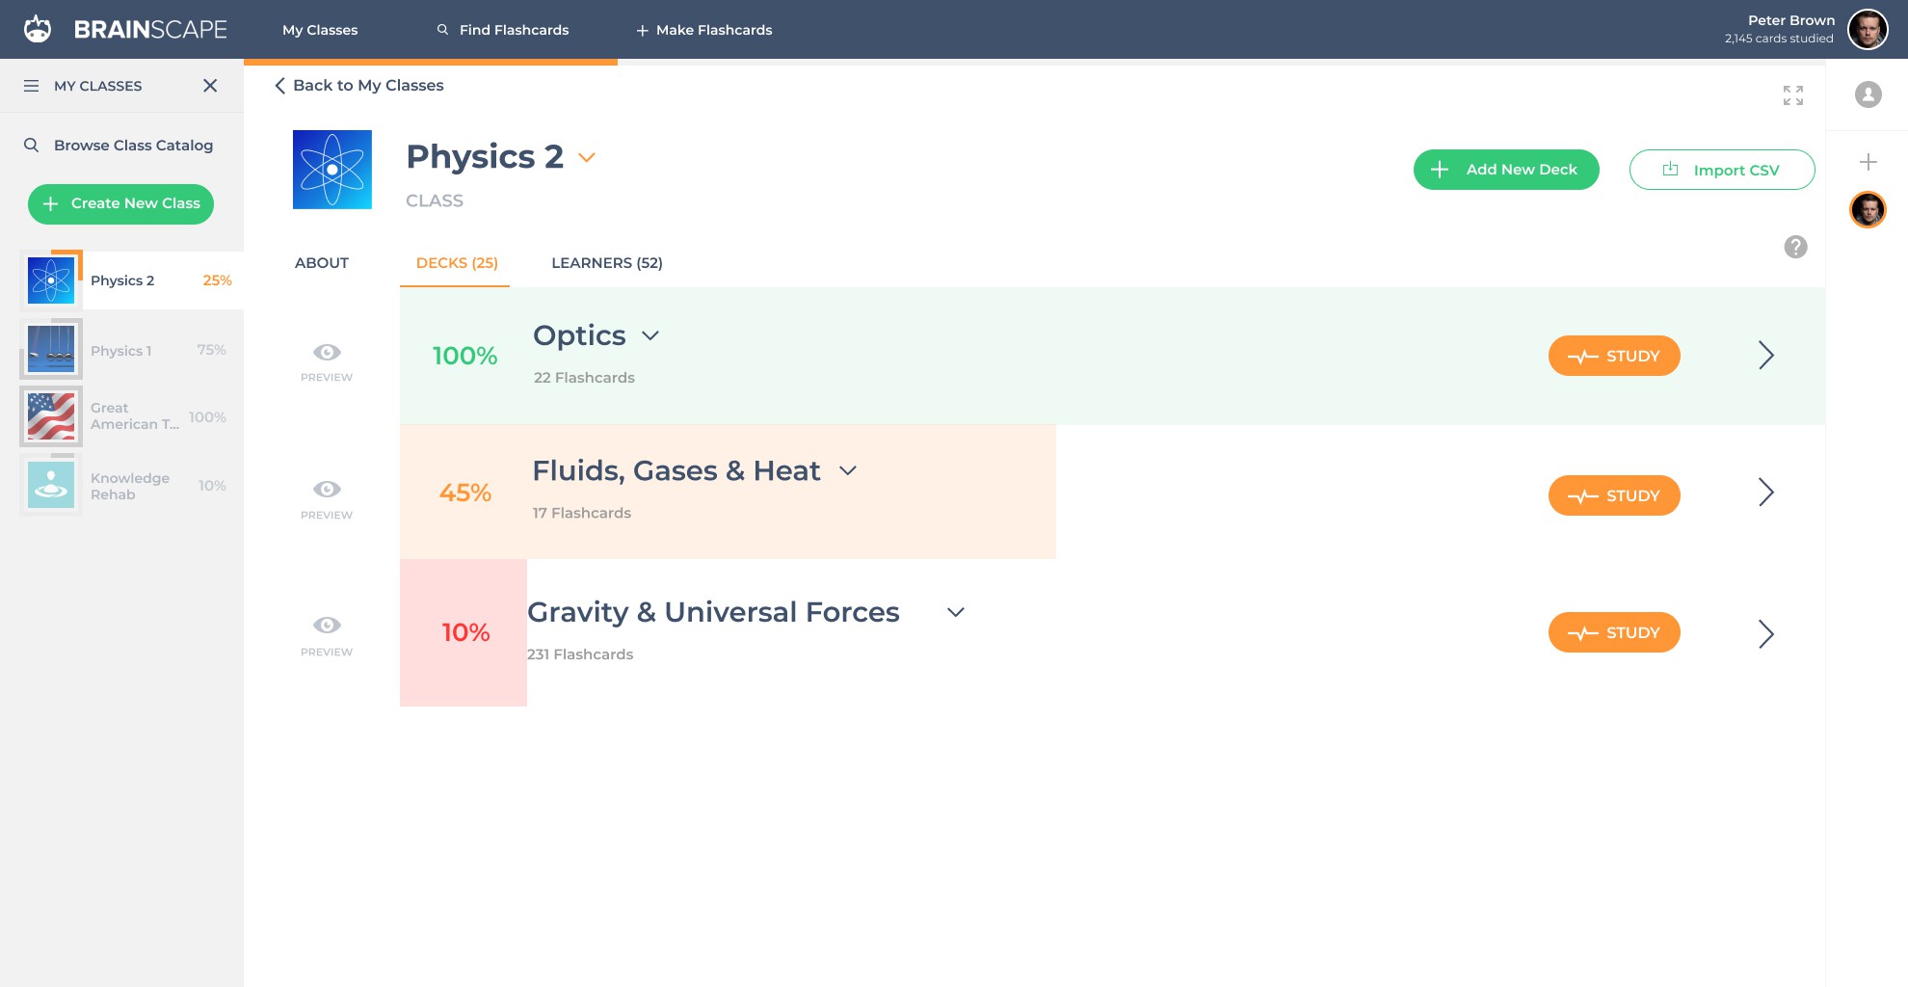The width and height of the screenshot is (1908, 987).
Task: Select the Physics 1 class thumbnail
Action: click(51, 349)
